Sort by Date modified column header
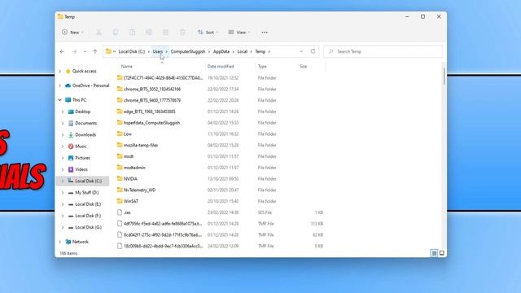 [x=221, y=67]
